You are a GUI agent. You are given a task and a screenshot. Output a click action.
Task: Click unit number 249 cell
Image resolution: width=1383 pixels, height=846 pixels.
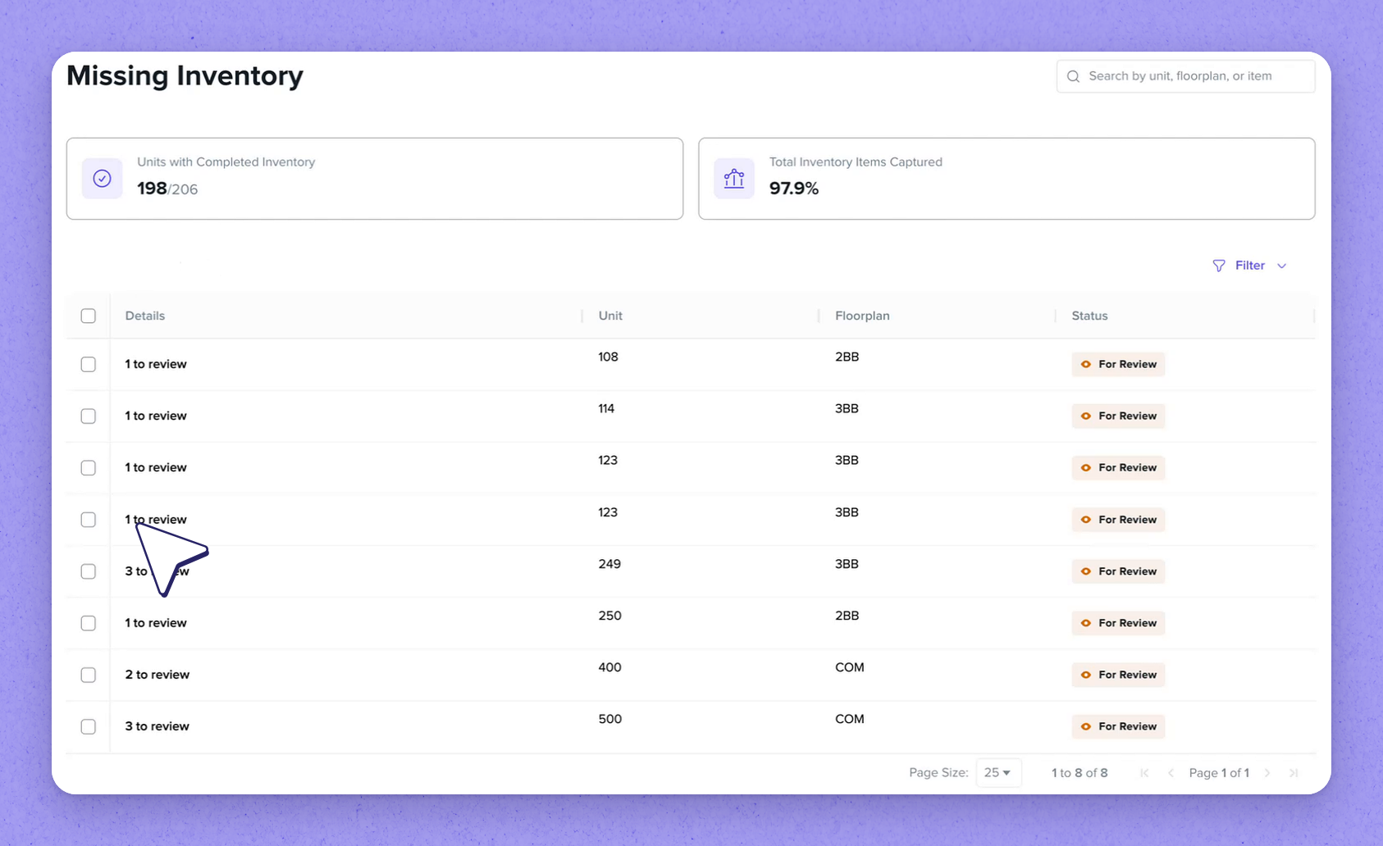pyautogui.click(x=609, y=564)
